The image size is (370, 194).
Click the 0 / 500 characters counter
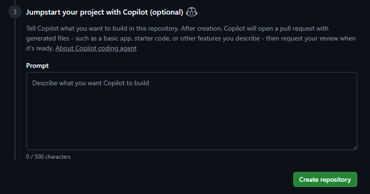point(48,156)
